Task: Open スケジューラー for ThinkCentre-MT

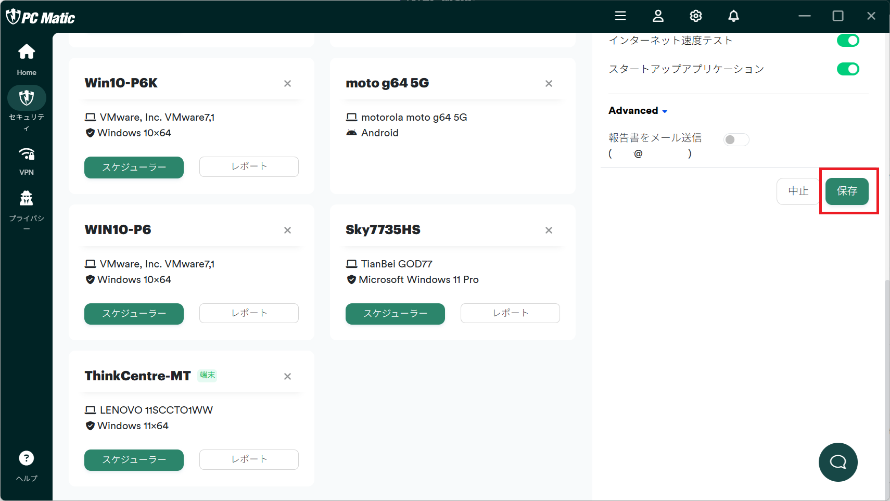Action: pos(134,460)
